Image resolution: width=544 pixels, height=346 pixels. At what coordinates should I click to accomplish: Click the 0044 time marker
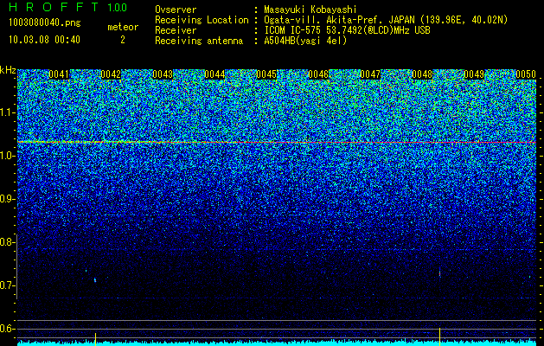214,74
